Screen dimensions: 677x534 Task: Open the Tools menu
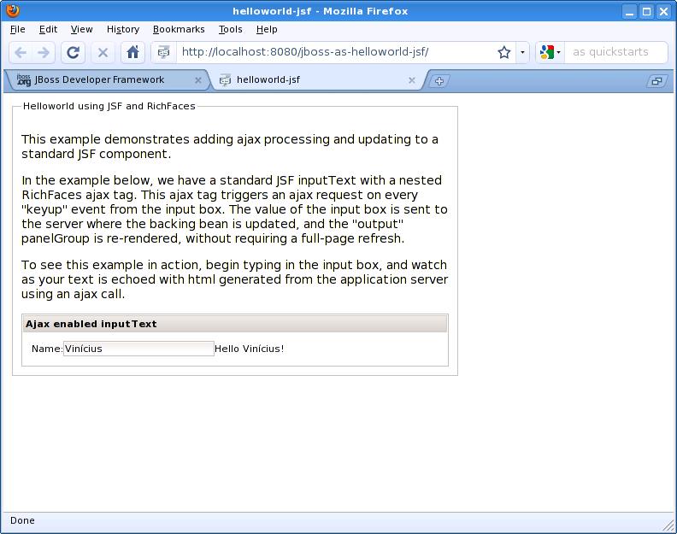click(x=230, y=29)
